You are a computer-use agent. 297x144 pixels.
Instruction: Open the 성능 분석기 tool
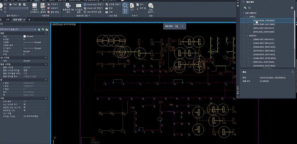point(151,8)
